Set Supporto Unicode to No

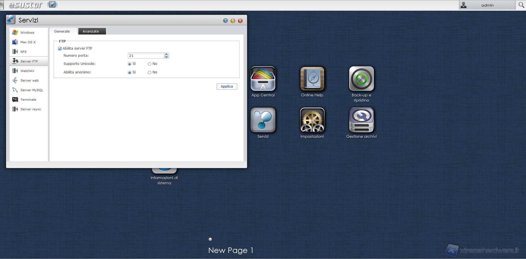pyautogui.click(x=150, y=64)
